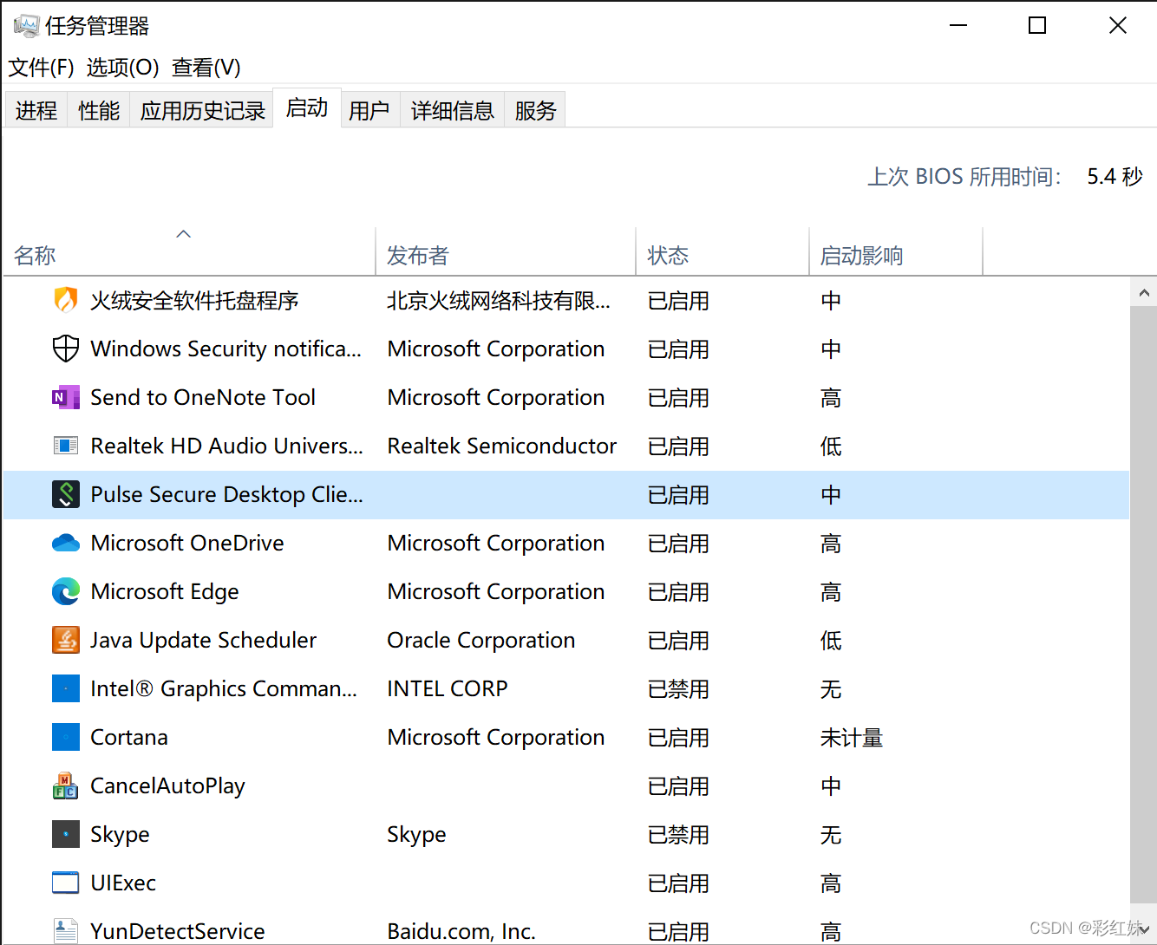Click the OneDrive cloud icon
1157x945 pixels.
(x=66, y=543)
